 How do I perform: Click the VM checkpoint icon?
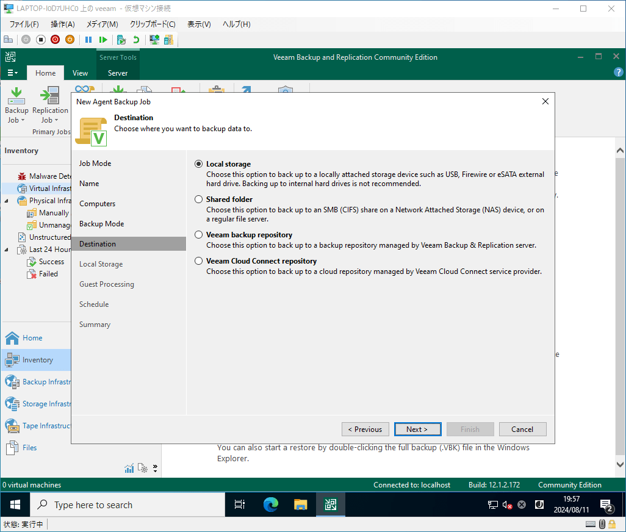121,40
